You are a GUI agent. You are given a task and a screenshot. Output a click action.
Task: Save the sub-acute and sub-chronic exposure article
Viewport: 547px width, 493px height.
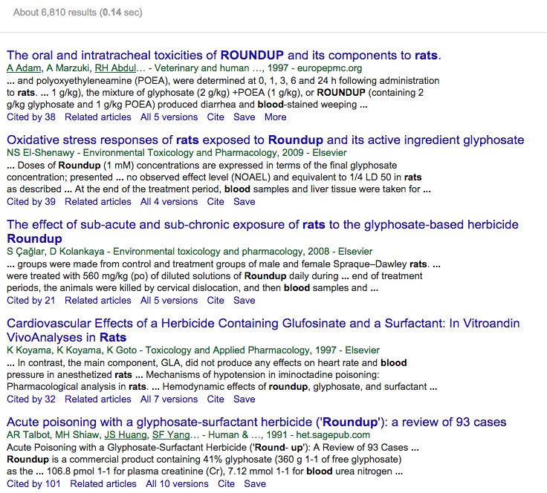point(245,300)
